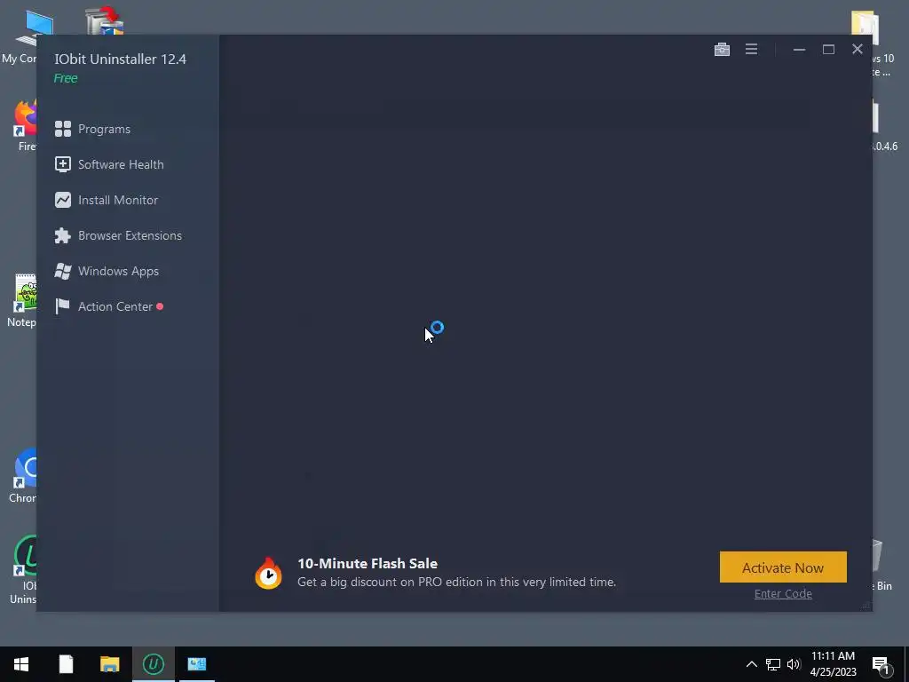Open the notification center icon

[881, 664]
